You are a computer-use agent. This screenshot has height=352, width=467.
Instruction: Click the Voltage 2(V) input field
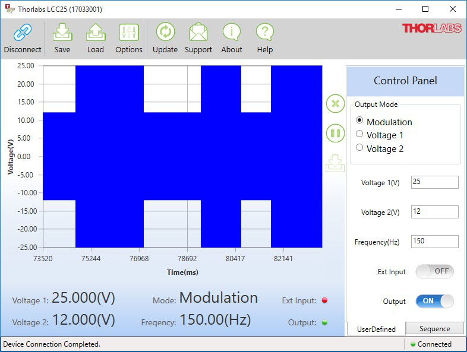coord(434,212)
